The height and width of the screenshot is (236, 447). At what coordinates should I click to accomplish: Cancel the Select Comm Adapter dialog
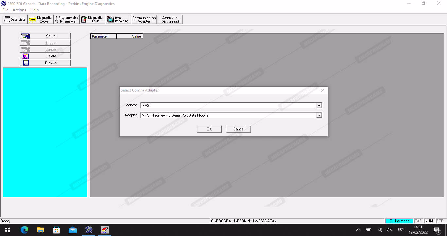[x=239, y=129]
